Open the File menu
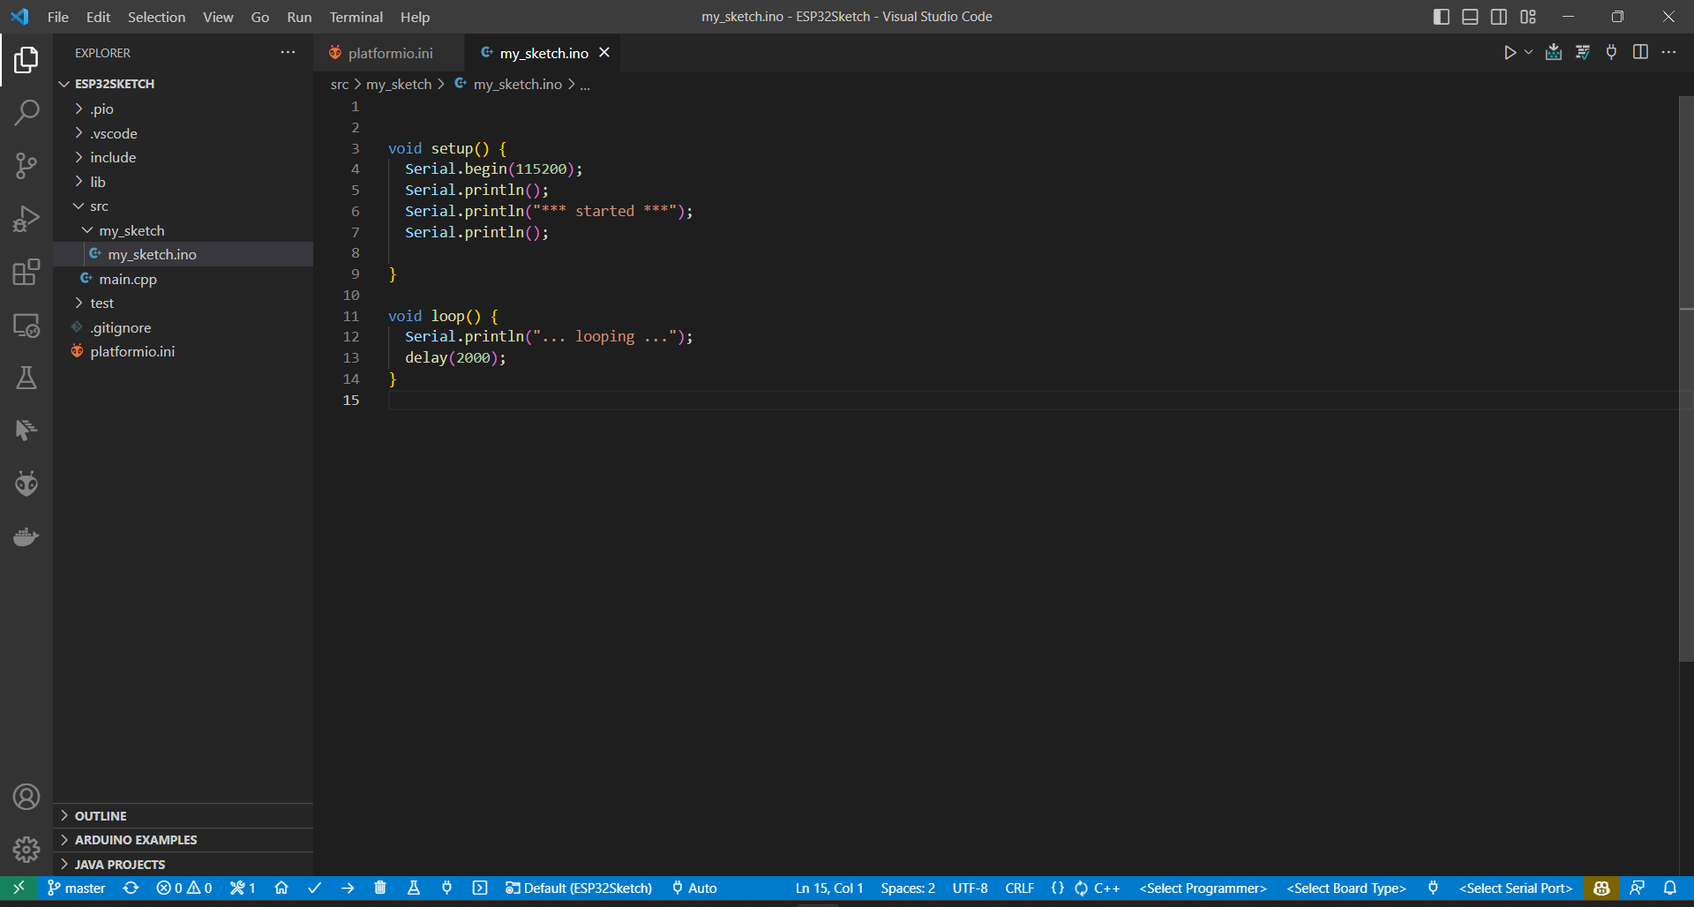This screenshot has height=907, width=1694. (x=58, y=17)
